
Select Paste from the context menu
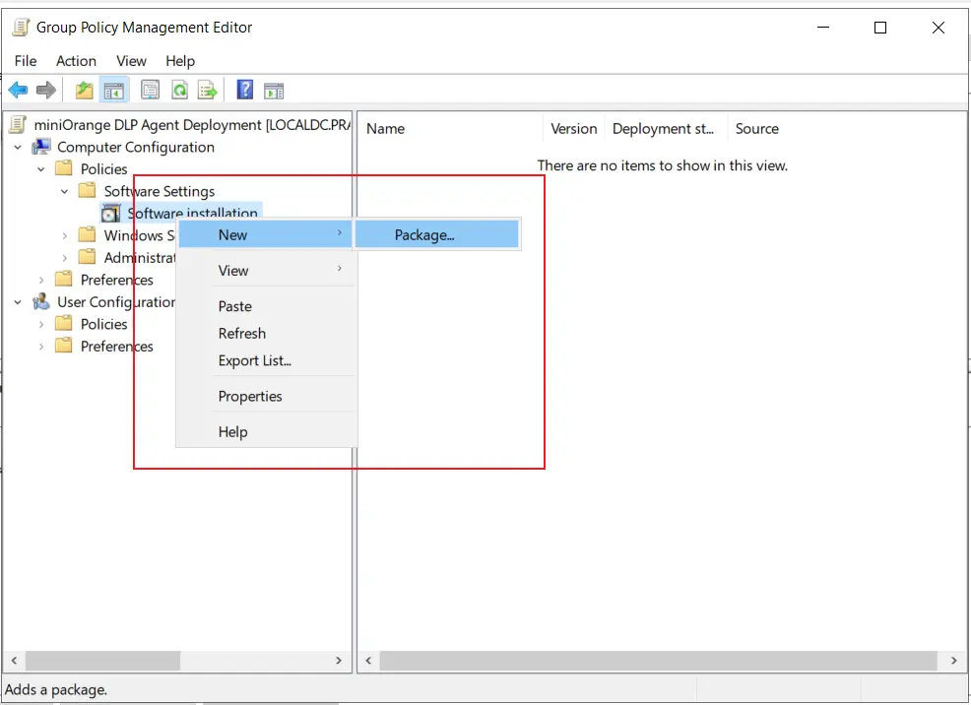tap(234, 306)
